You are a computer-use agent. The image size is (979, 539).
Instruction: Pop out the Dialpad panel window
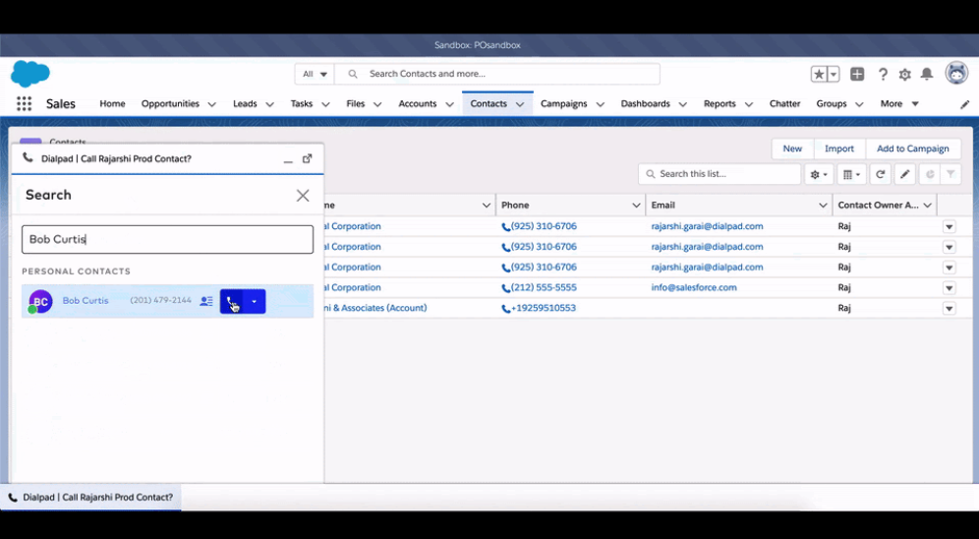point(308,158)
